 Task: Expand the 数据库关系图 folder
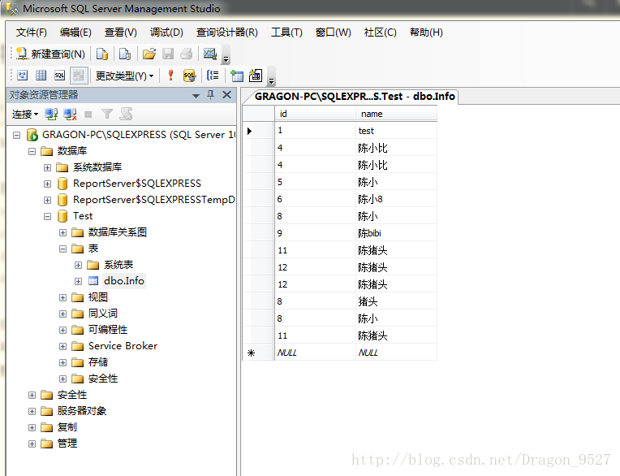click(x=62, y=232)
